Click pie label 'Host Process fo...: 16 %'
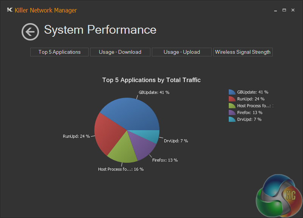Viewport: 303px width, 218px height. tap(121, 169)
